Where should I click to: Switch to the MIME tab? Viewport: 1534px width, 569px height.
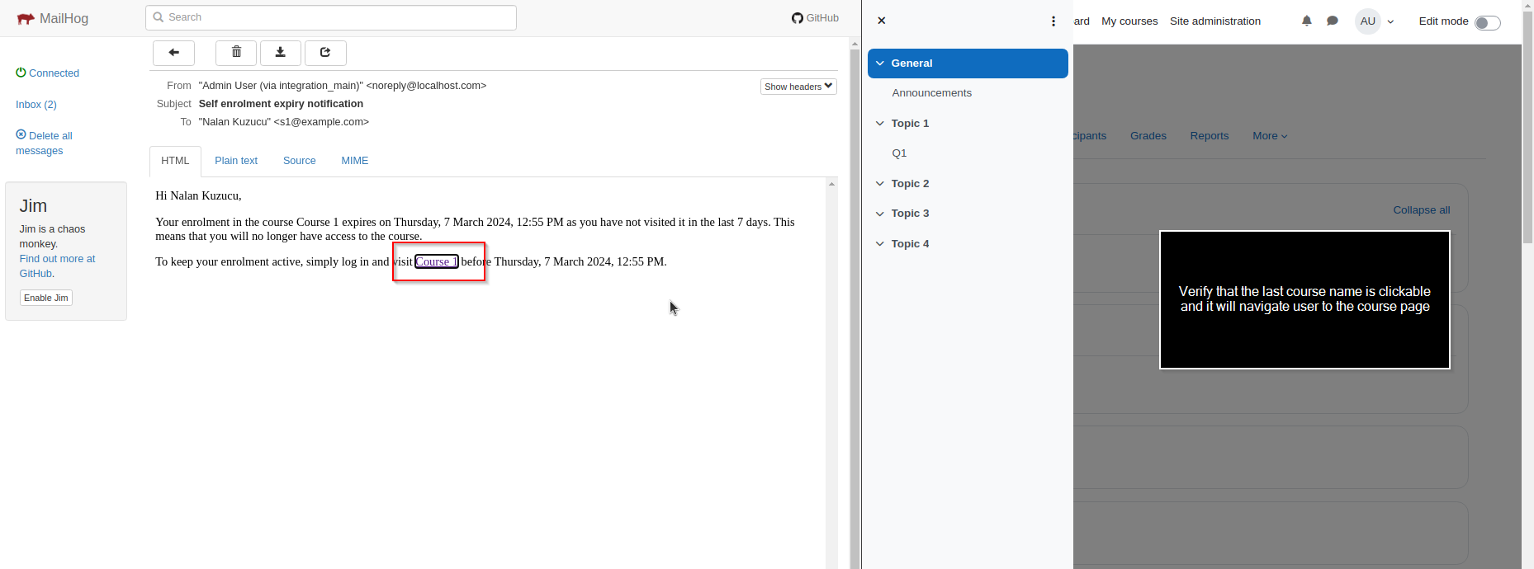tap(355, 161)
